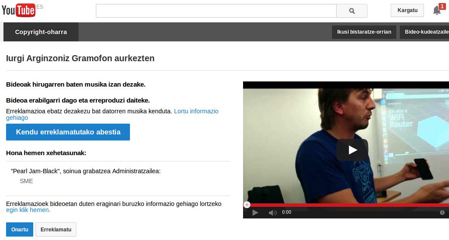
Task: Click Kendu erreklamatutako abestia button
Action: [68, 132]
